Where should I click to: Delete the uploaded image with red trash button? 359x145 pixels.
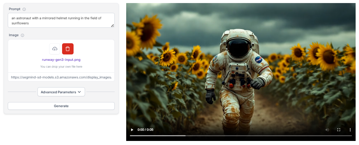68,49
